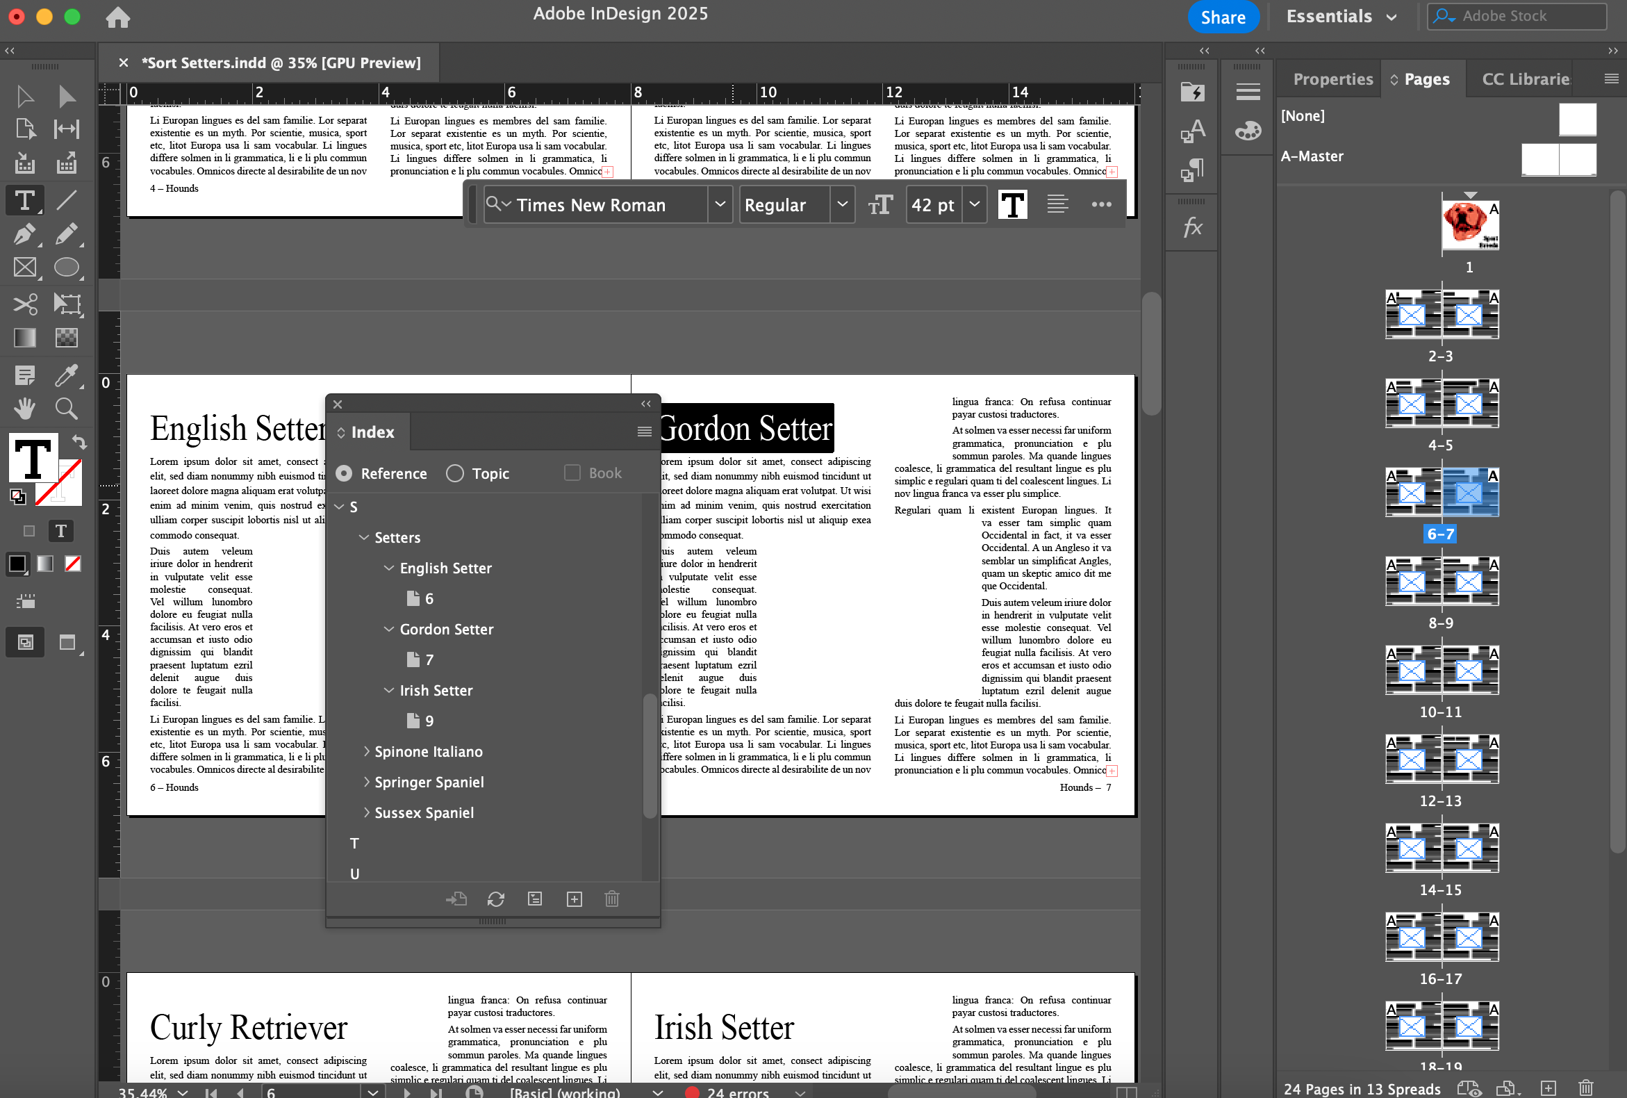Open the font family dropdown showing Times New Roman
The width and height of the screenshot is (1627, 1098).
click(720, 204)
